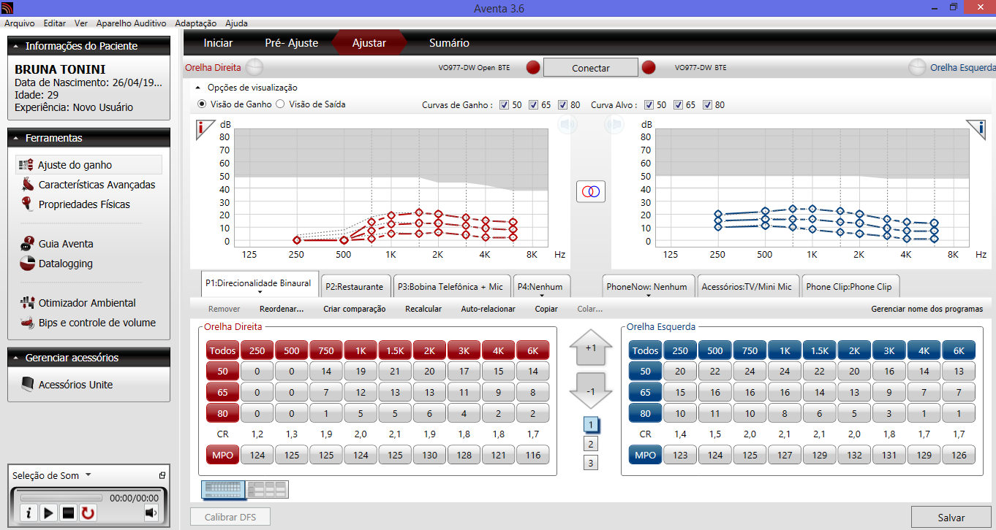Viewport: 996px width, 530px height.
Task: Toggle Curvas de Ganho 50 checkbox
Action: point(504,105)
